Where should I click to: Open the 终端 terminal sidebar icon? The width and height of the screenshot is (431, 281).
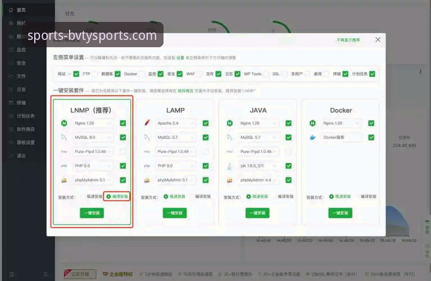(x=11, y=102)
